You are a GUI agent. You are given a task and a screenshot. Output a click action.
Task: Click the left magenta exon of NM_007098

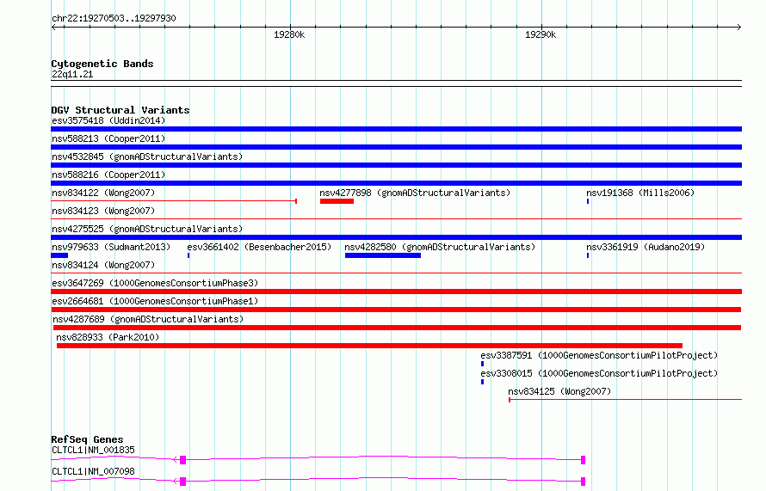coord(182,482)
